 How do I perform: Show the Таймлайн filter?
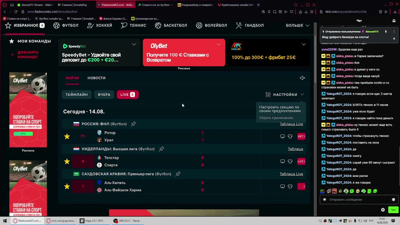[x=77, y=94]
